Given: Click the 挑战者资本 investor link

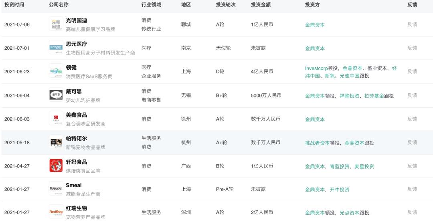Looking at the screenshot, I should coord(317,143).
